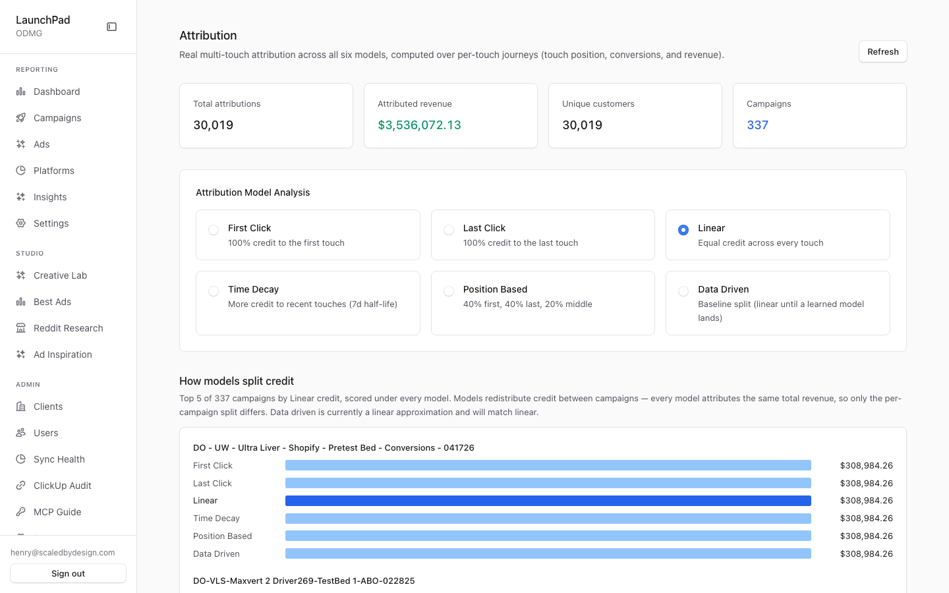Click the Refresh button
The width and height of the screenshot is (949, 593).
point(883,51)
